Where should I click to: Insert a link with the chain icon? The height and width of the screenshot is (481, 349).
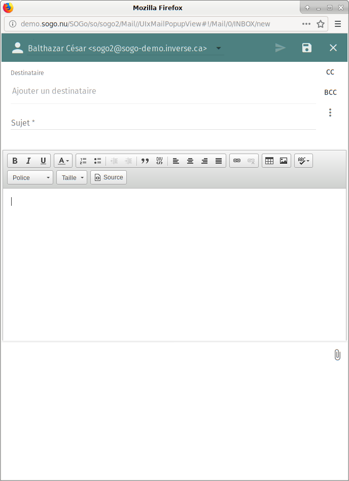point(237,161)
